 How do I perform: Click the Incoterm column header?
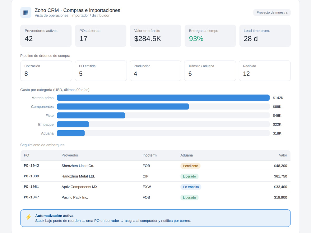point(150,155)
